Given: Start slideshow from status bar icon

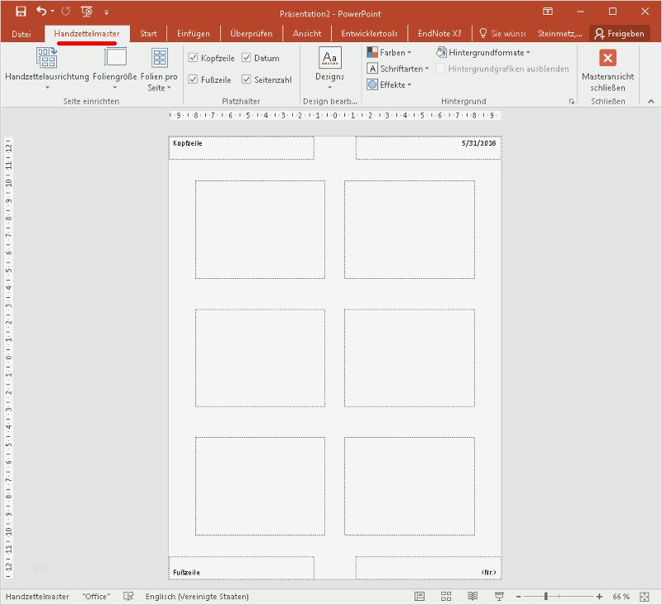Looking at the screenshot, I should [x=498, y=596].
